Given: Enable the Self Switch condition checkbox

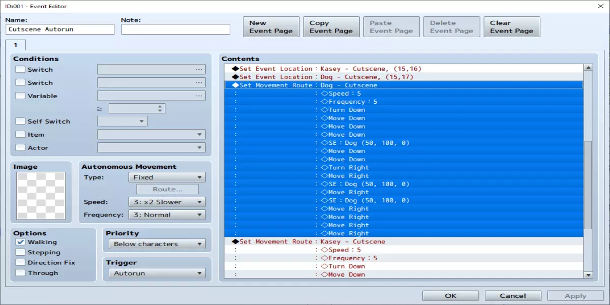Looking at the screenshot, I should 20,121.
